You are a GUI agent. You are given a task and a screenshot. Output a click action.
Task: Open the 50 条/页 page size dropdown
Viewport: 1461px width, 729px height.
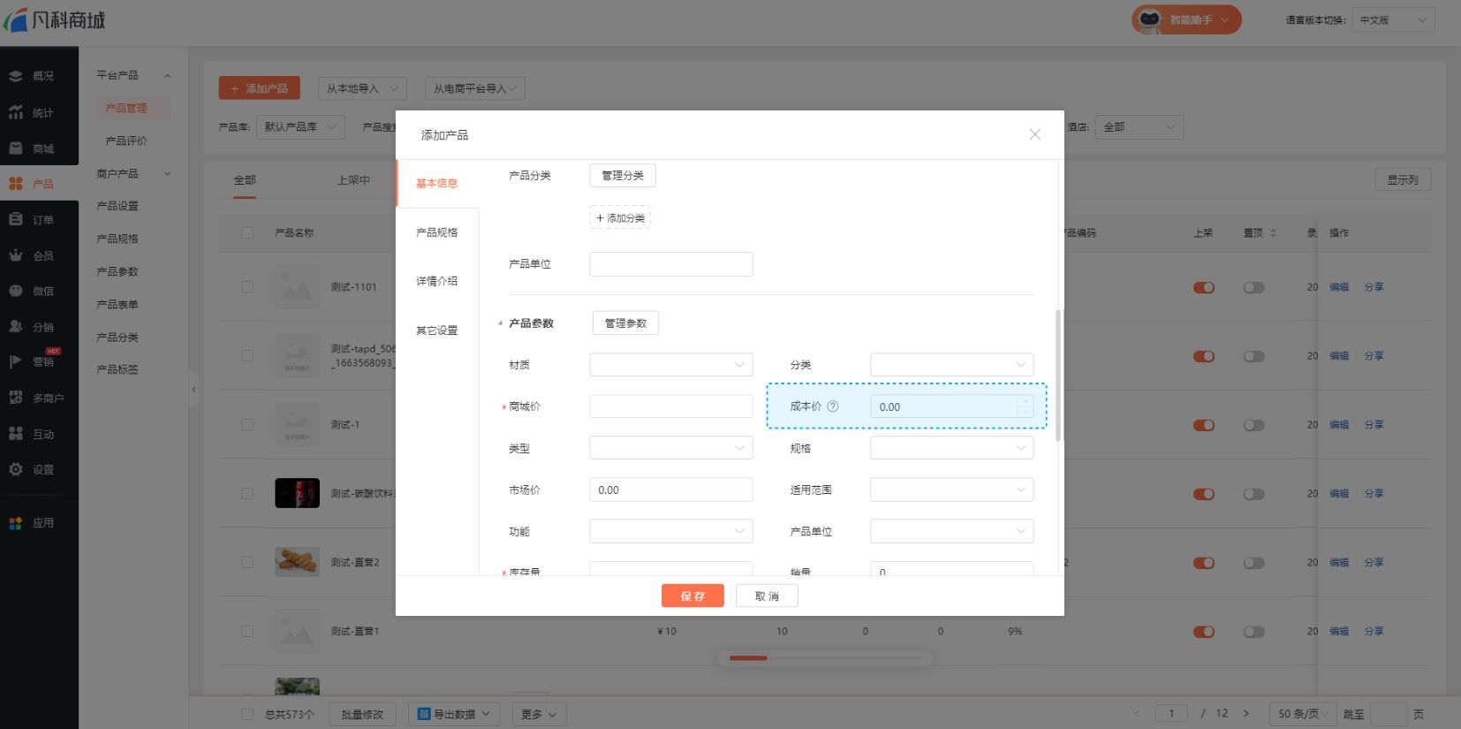pos(1302,714)
